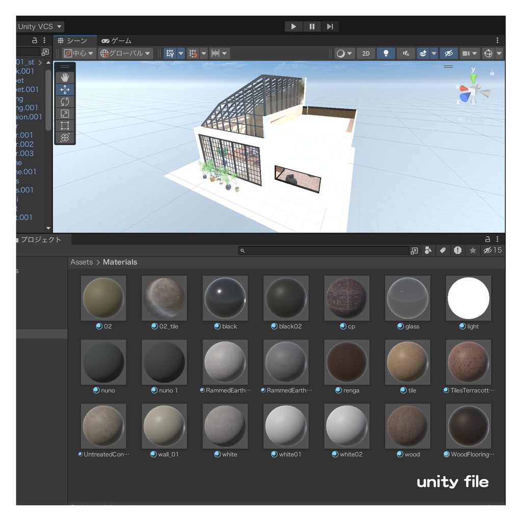
Task: Toggle grid visibility in scene
Action: [170, 53]
